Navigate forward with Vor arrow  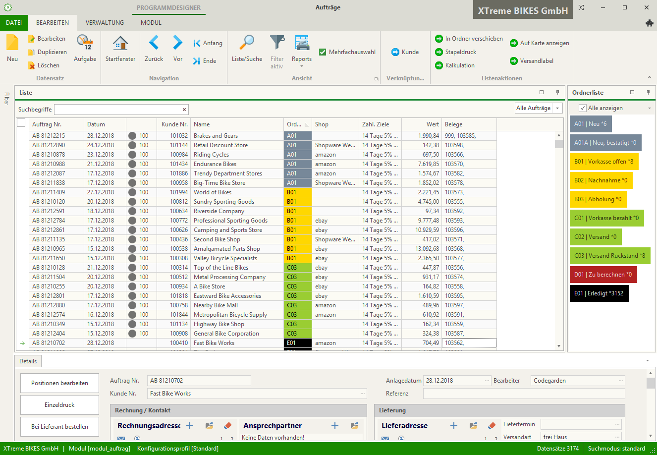point(177,43)
